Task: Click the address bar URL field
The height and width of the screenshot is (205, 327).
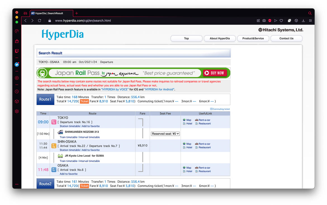Action: coord(83,20)
